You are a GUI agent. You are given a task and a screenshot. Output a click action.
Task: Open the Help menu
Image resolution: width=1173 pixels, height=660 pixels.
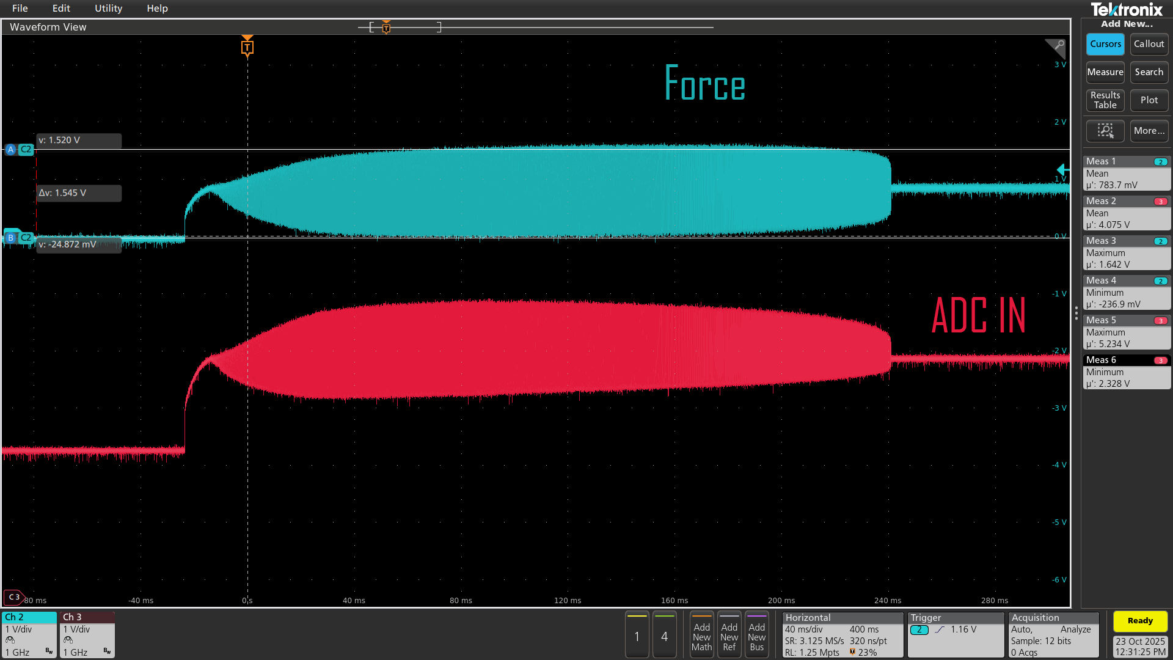tap(157, 9)
